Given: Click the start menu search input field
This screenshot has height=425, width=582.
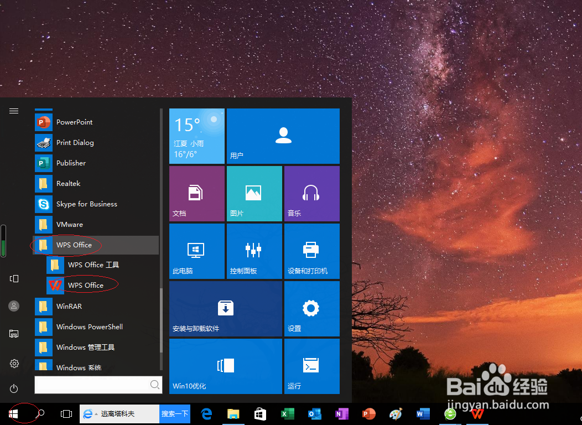Looking at the screenshot, I should [x=98, y=385].
